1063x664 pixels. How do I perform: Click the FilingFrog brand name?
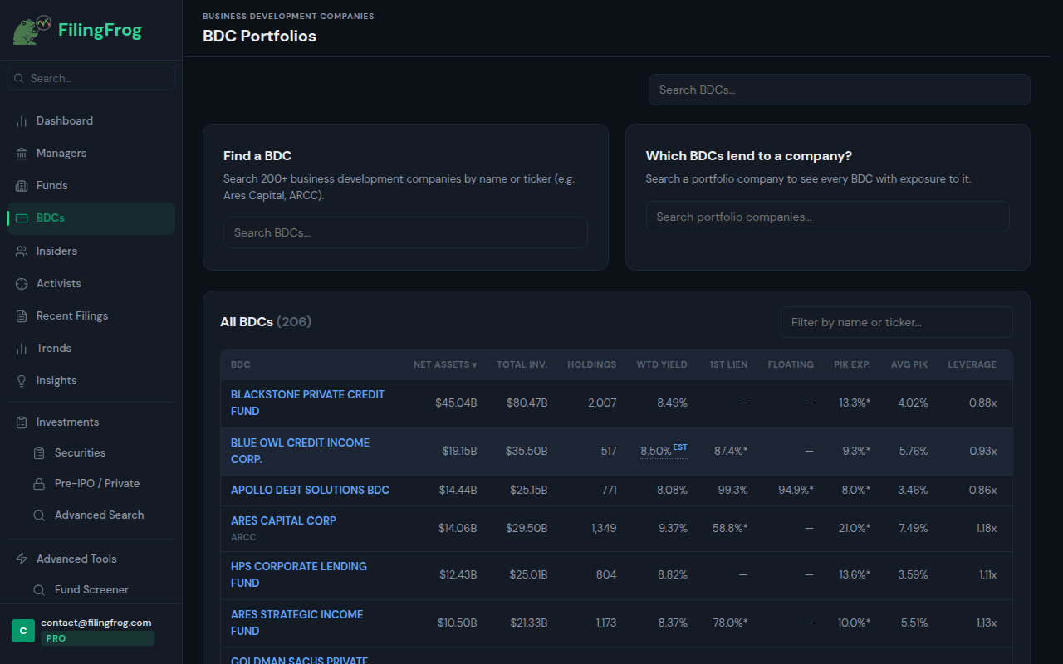[x=100, y=31]
